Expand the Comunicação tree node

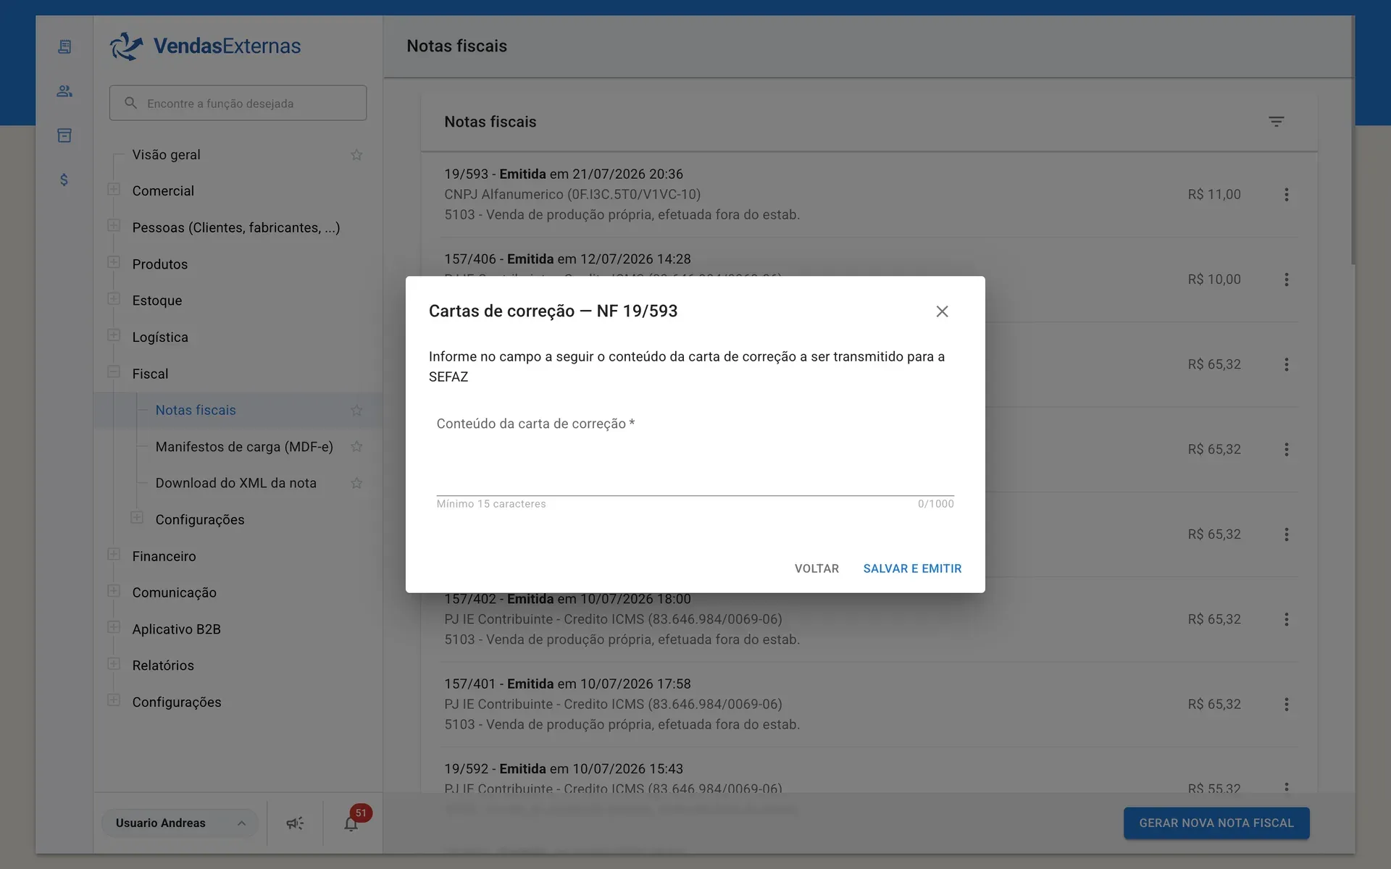[114, 591]
